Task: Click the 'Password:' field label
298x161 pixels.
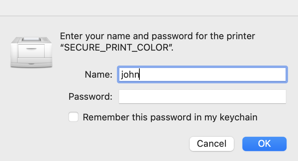Action: [91, 97]
